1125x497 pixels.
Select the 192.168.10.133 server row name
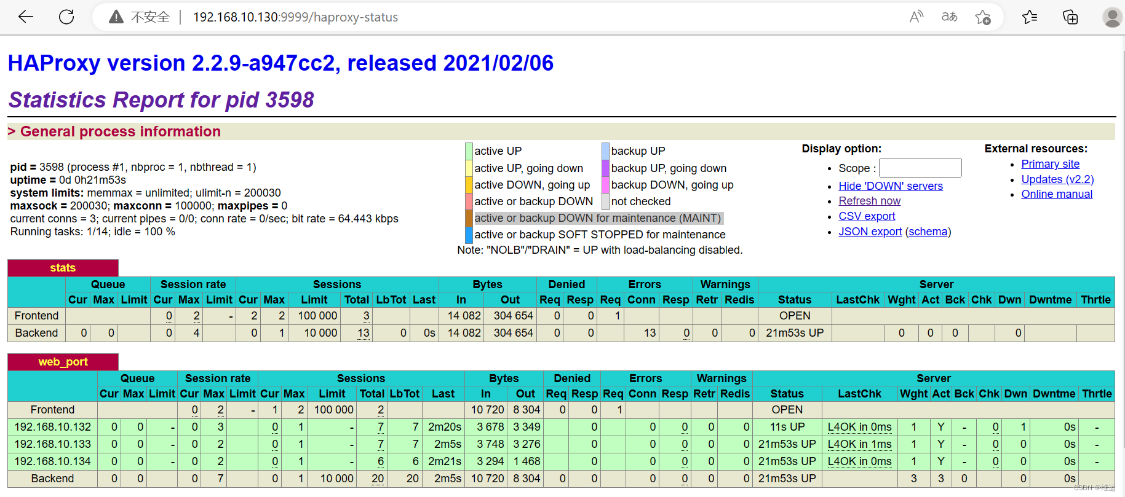pos(53,444)
